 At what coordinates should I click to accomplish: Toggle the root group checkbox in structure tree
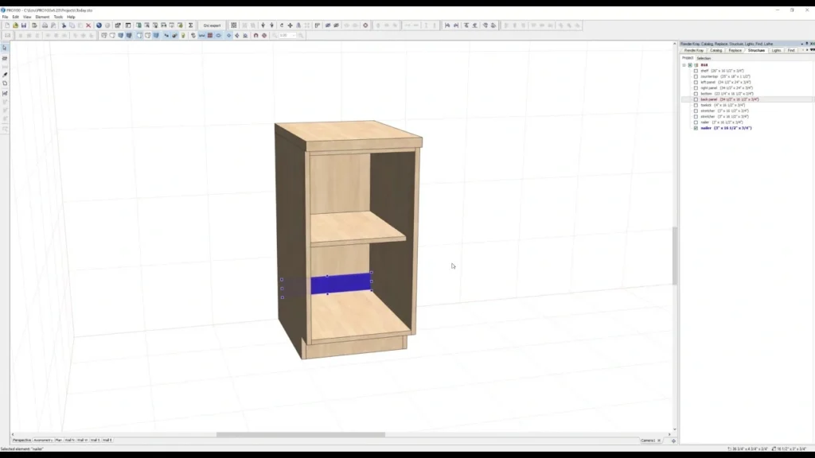point(690,65)
